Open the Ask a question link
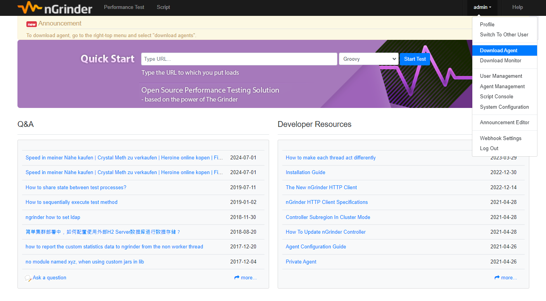The width and height of the screenshot is (546, 301). (x=49, y=277)
